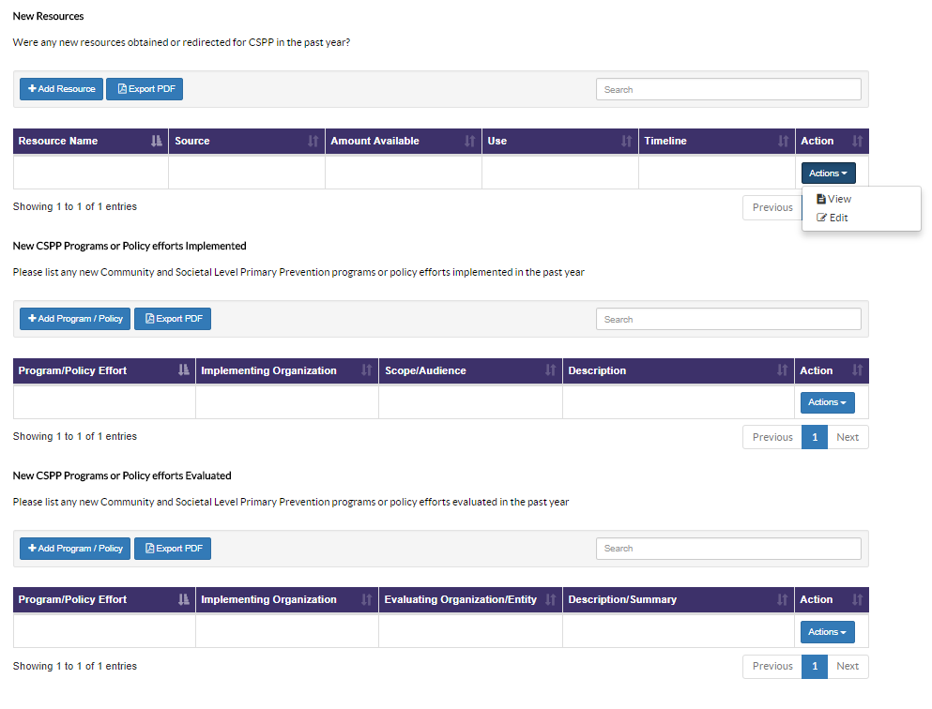Image resolution: width=932 pixels, height=709 pixels.
Task: Sort the Source column using its arrows
Action: tap(313, 142)
